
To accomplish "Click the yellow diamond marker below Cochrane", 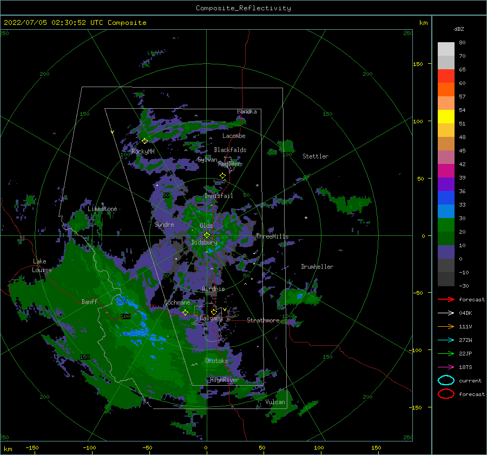I will click(x=185, y=313).
